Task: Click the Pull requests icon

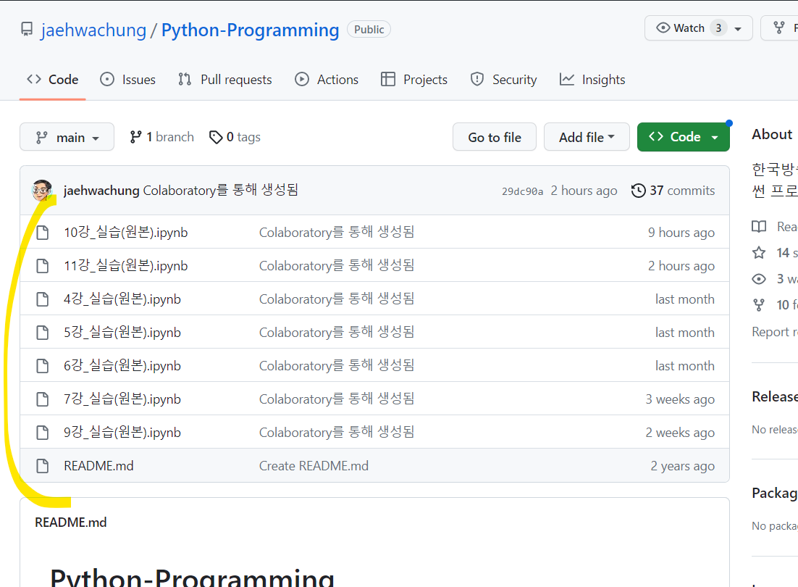Action: pos(185,80)
